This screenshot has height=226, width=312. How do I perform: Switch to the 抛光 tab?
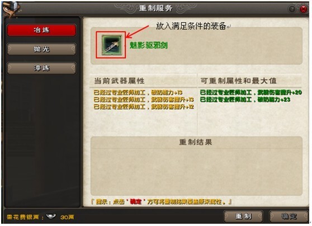point(41,49)
